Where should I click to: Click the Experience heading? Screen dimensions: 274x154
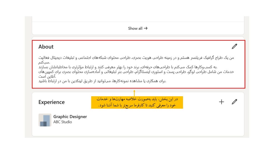tap(52, 102)
